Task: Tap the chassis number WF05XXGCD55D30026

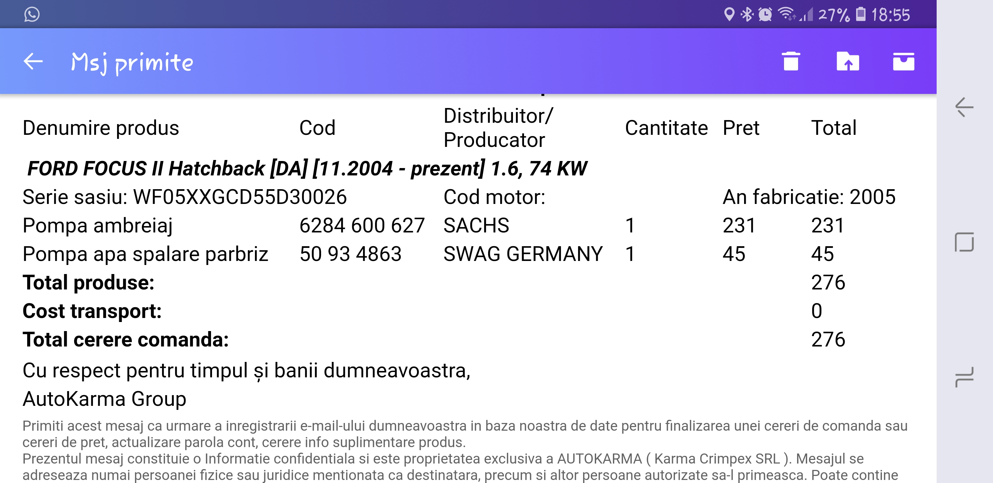Action: [240, 197]
